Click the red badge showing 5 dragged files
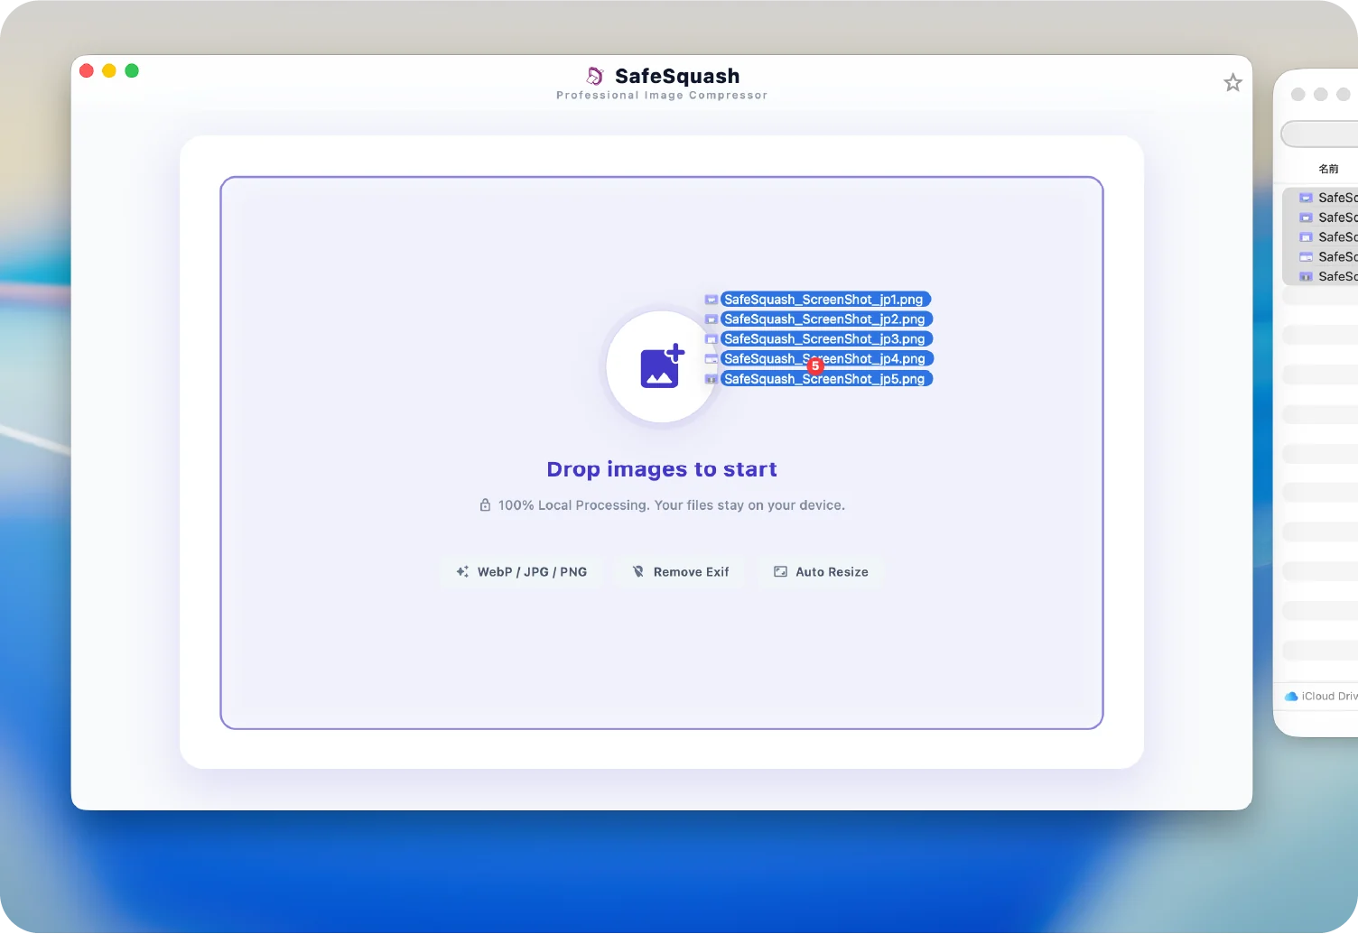 (815, 366)
